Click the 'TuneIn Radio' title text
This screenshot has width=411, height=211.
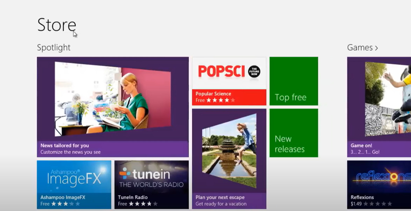(x=133, y=197)
